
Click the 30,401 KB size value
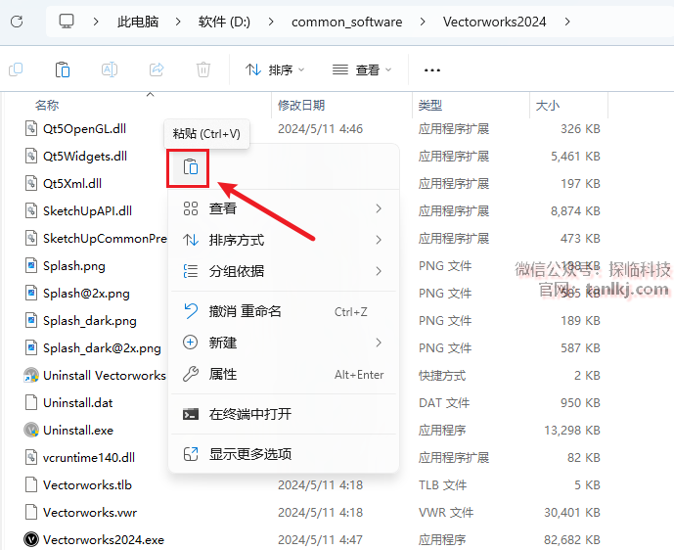[572, 512]
